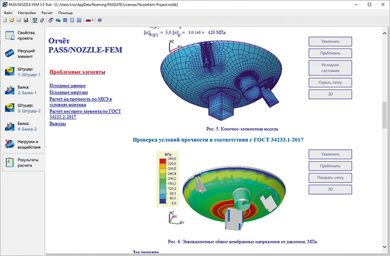Click 3D button for the stress figure
The image size is (390, 256).
tap(331, 189)
